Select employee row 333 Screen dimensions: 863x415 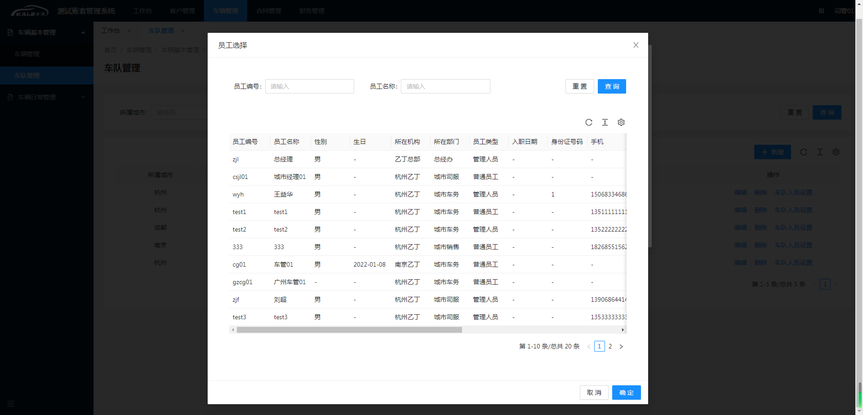point(427,247)
